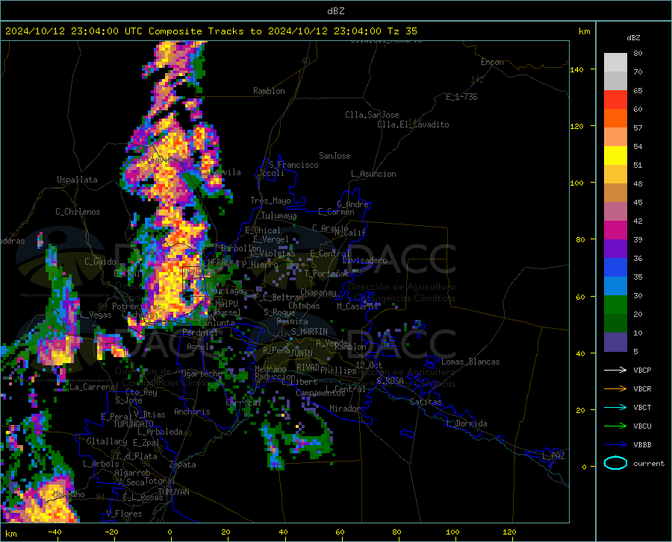The width and height of the screenshot is (672, 542).
Task: Click the 140 km tick on vertical axis
Action: click(577, 69)
